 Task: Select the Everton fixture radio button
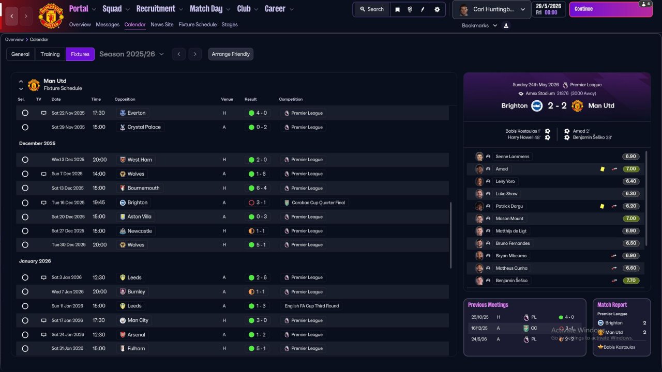pos(25,113)
